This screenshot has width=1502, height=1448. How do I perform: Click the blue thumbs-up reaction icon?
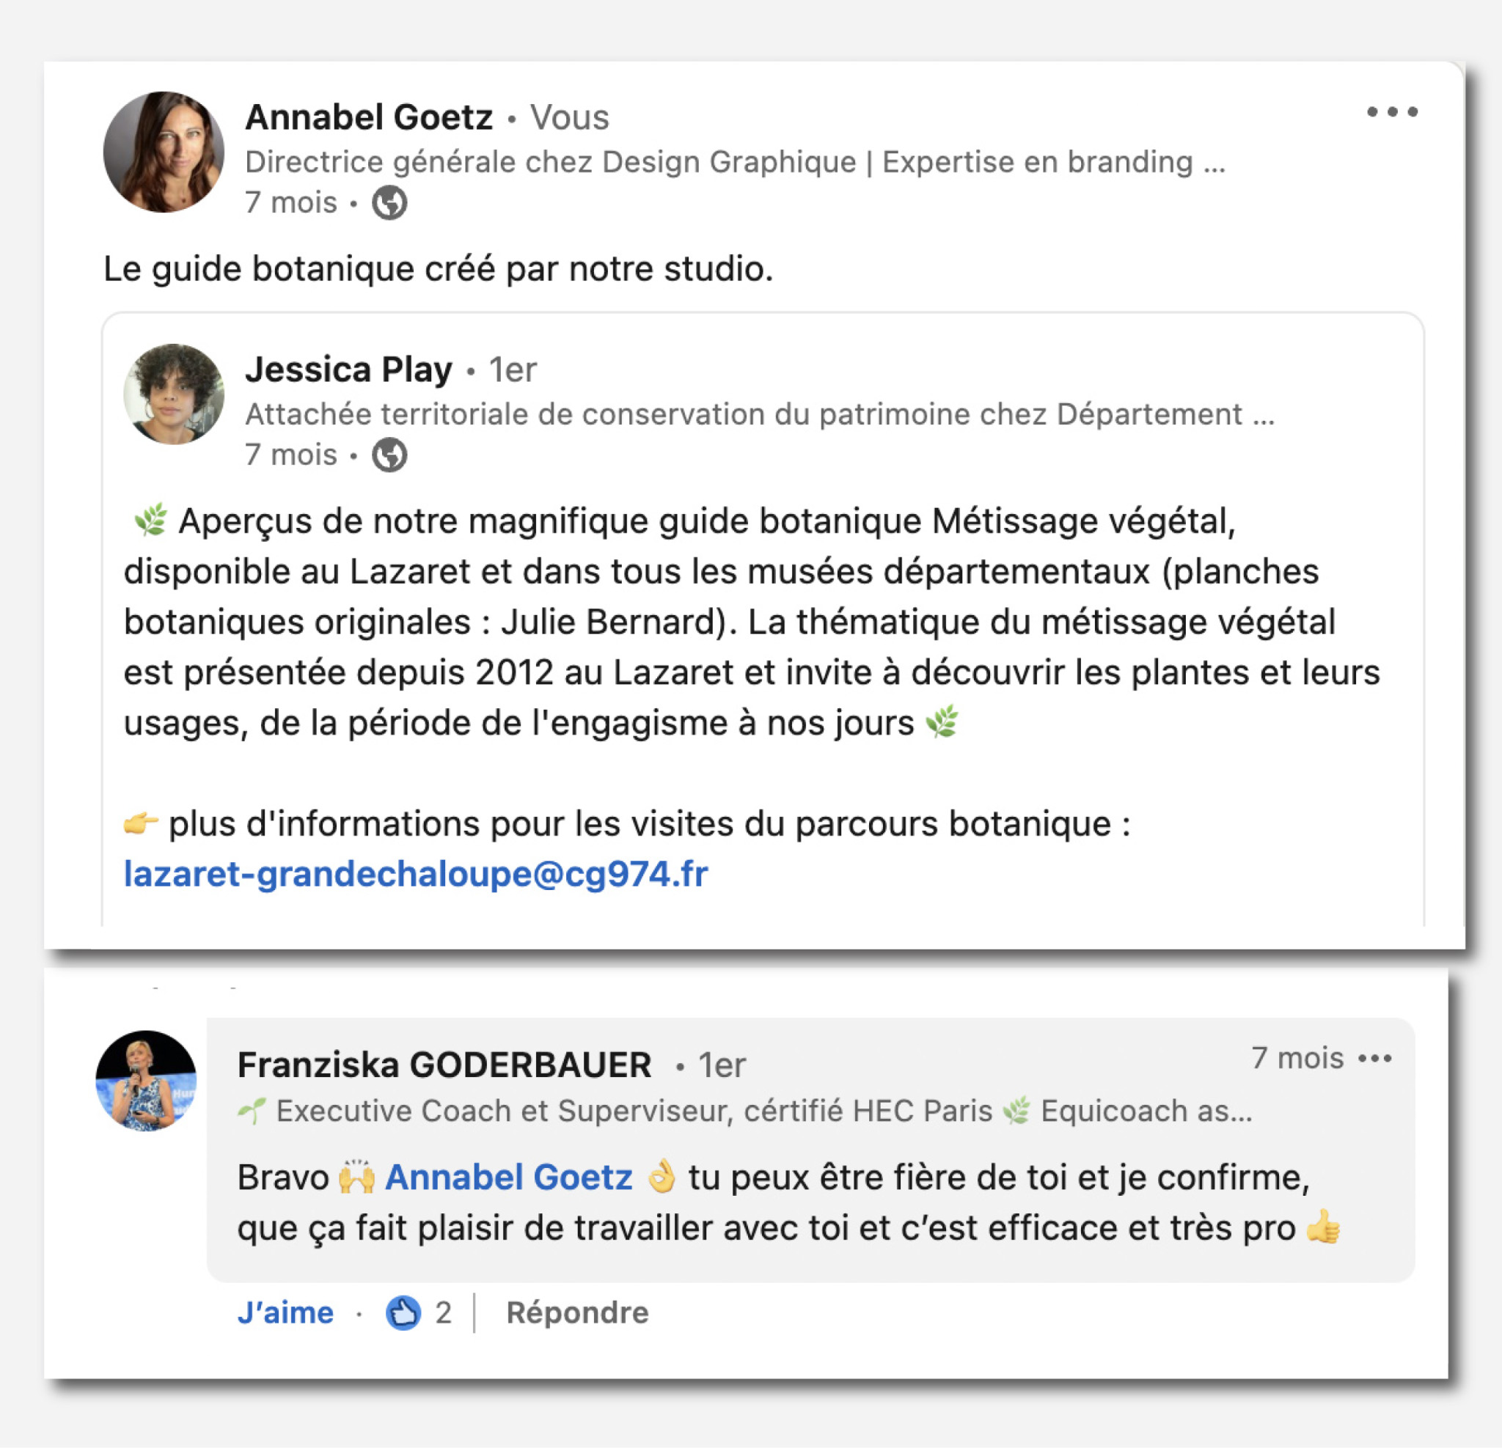click(x=404, y=1313)
